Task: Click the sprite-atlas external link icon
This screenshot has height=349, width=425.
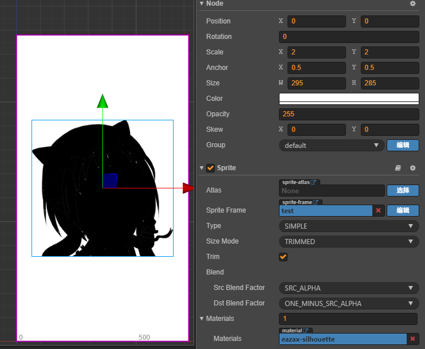Action: [313, 182]
